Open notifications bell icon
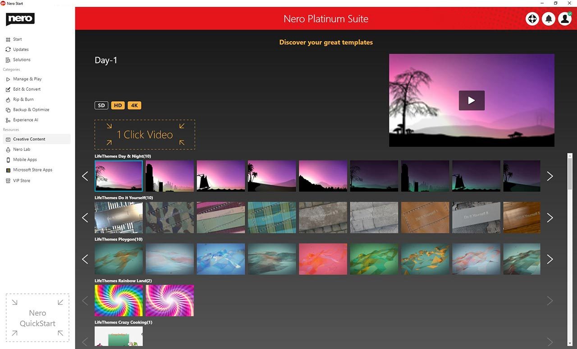577x349 pixels. [549, 19]
